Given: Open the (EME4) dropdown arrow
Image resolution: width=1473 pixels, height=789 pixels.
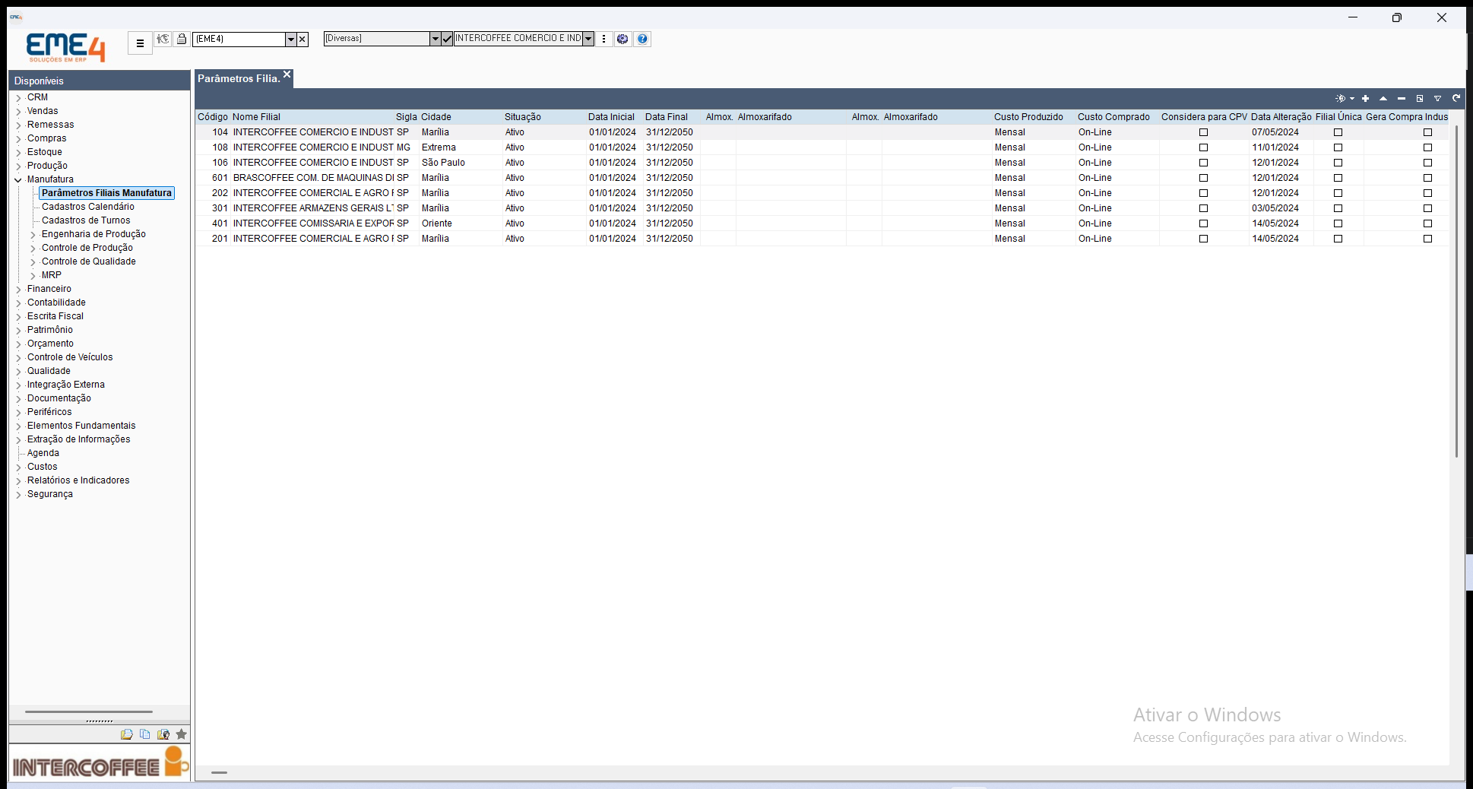Looking at the screenshot, I should pyautogui.click(x=290, y=39).
